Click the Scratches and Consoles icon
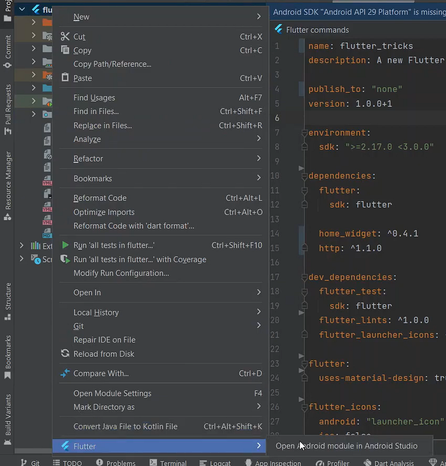The image size is (446, 466). [36, 259]
